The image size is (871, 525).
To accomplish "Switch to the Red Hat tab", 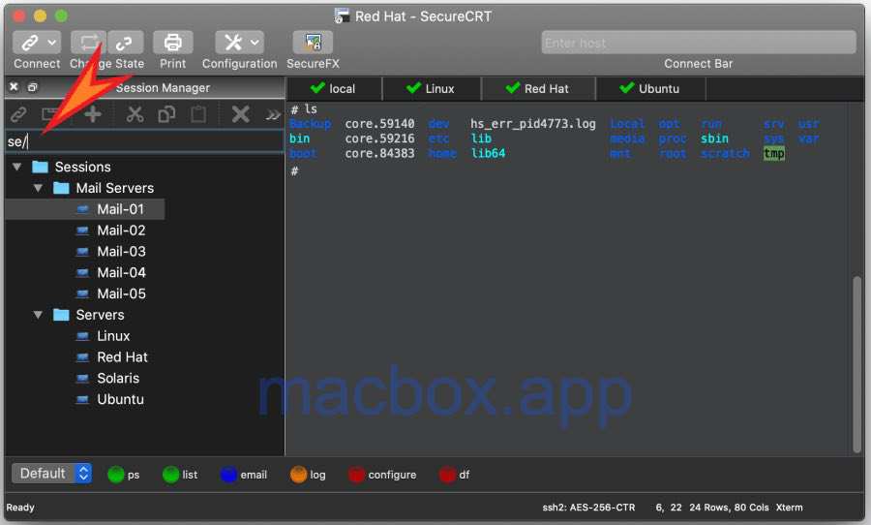I will [538, 88].
